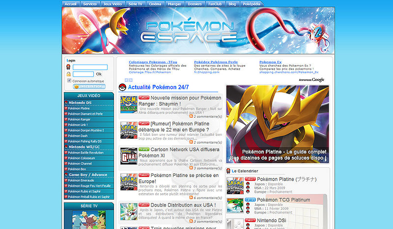Click RSS icon beside 3 commentaires of Cartoon Network
This screenshot has width=393, height=229.
(x=191, y=168)
